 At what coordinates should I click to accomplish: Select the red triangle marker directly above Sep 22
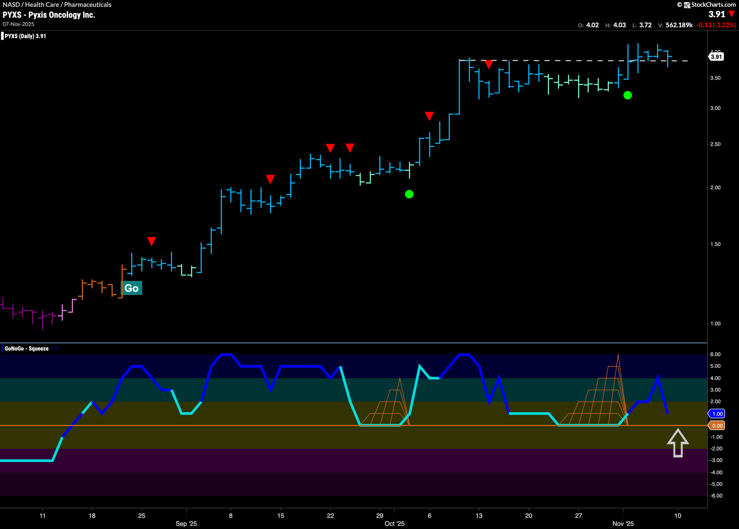coord(330,148)
